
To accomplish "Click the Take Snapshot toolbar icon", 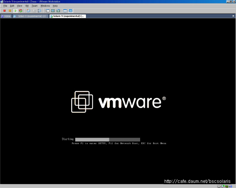I will tap(28, 11).
